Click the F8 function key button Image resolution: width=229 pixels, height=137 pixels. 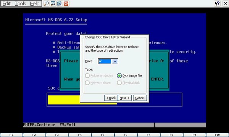[172, 135]
